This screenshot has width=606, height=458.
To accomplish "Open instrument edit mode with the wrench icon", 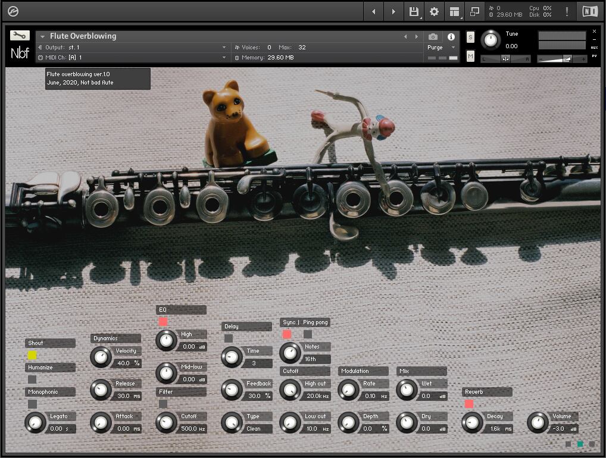I will [20, 36].
